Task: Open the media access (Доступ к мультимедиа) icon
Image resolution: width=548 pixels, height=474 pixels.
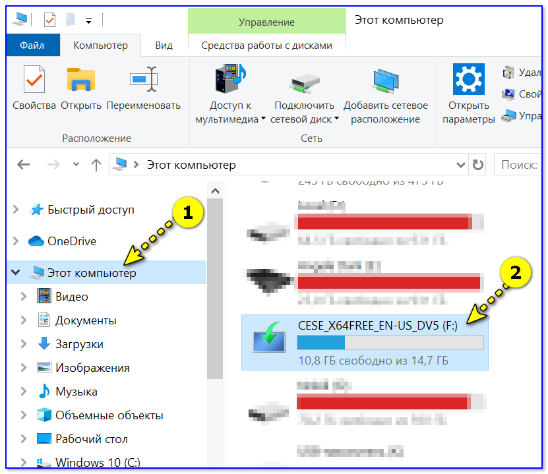Action: (230, 78)
